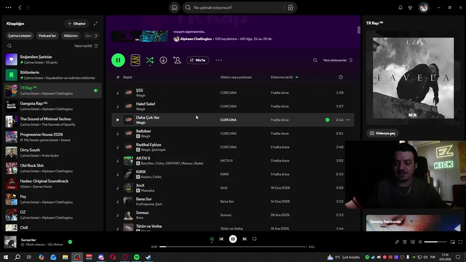Open Favela album art in right panel

point(413,78)
